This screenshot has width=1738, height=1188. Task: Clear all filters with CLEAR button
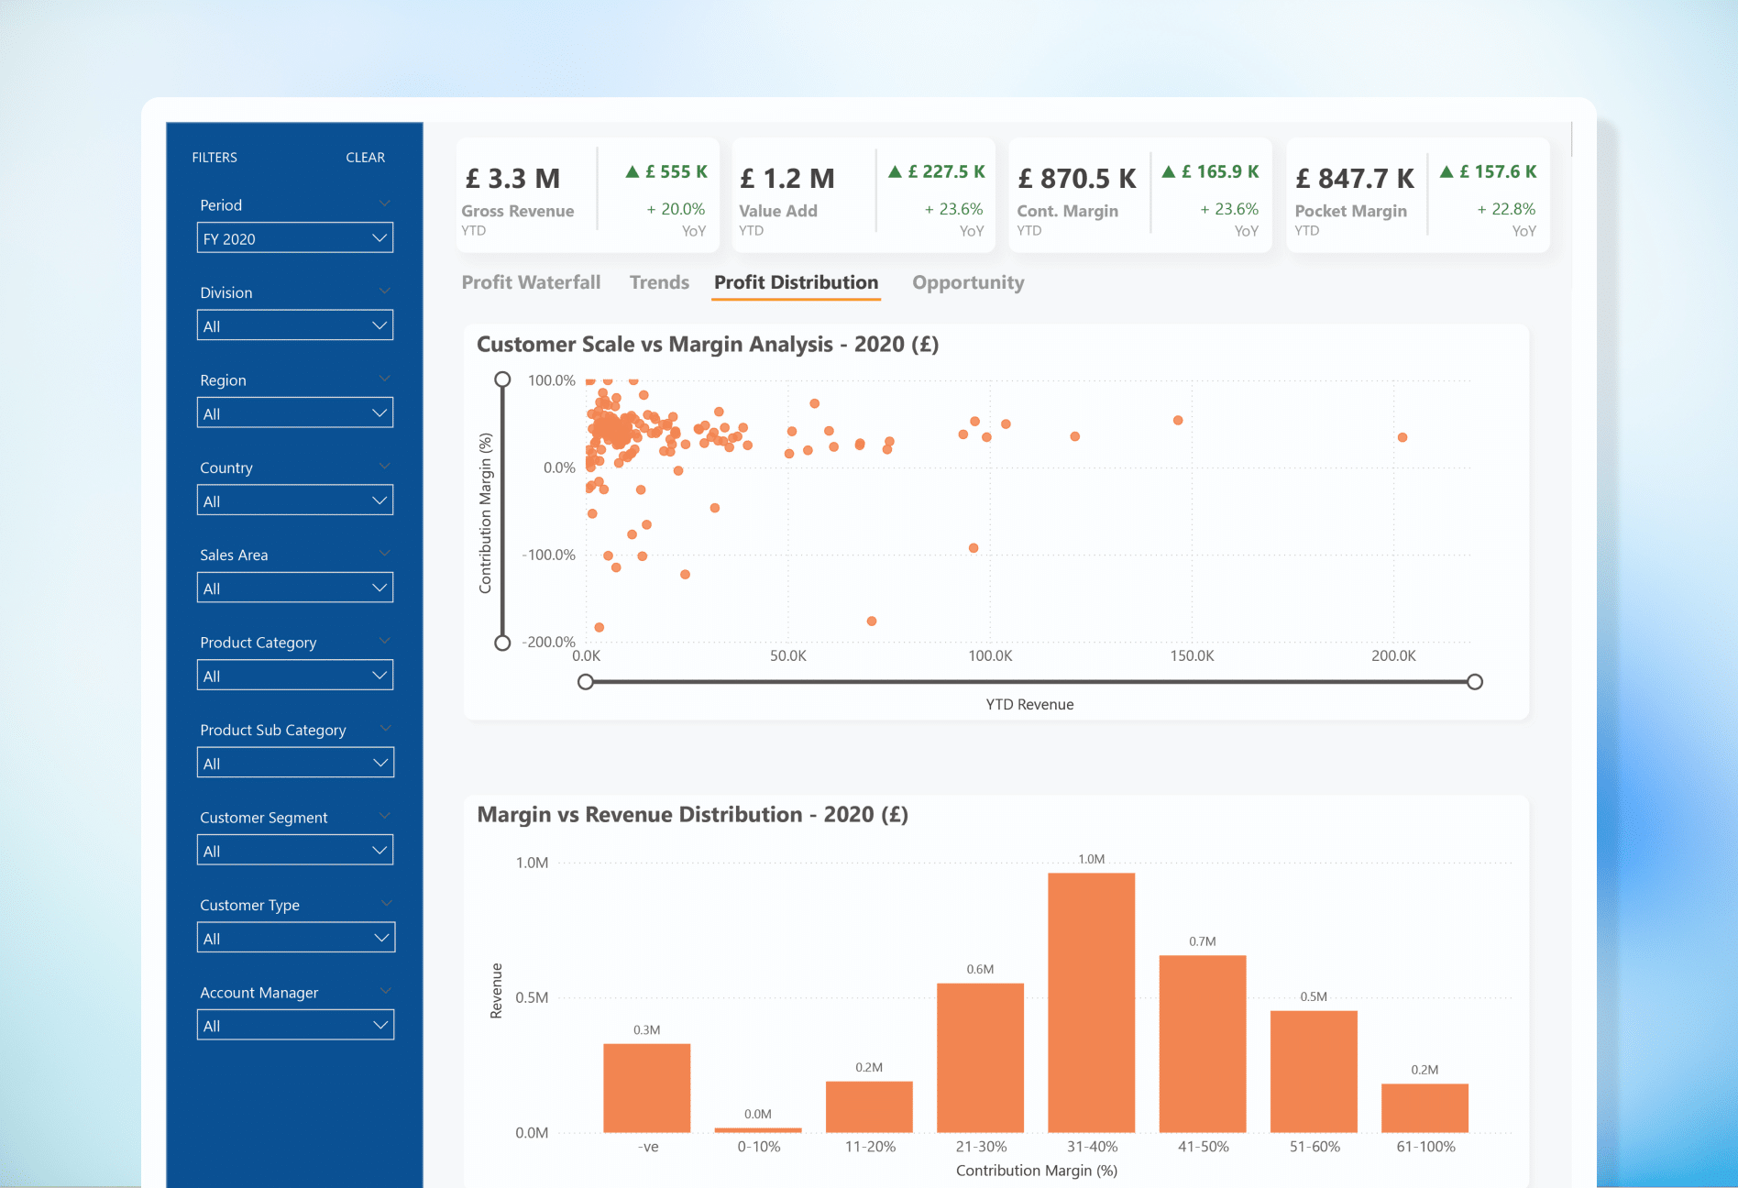[x=365, y=158]
